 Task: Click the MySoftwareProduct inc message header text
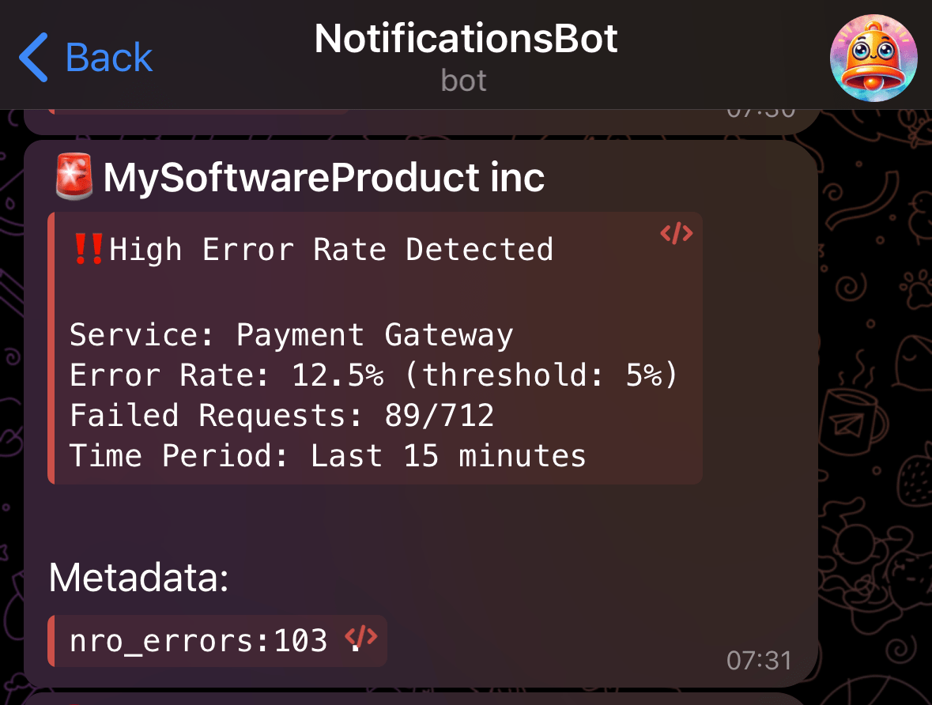click(x=324, y=177)
